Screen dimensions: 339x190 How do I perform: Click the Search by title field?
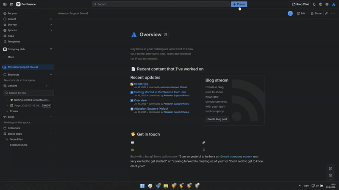pyautogui.click(x=28, y=93)
